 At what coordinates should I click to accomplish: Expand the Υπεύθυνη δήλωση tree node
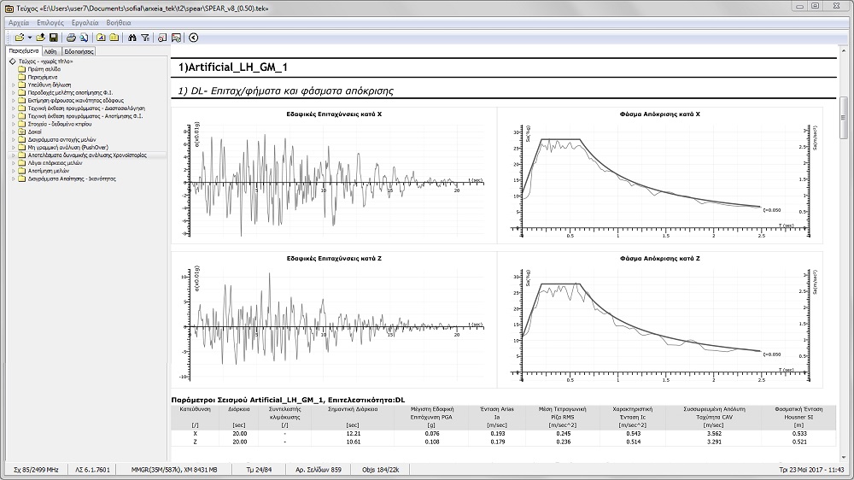12,85
